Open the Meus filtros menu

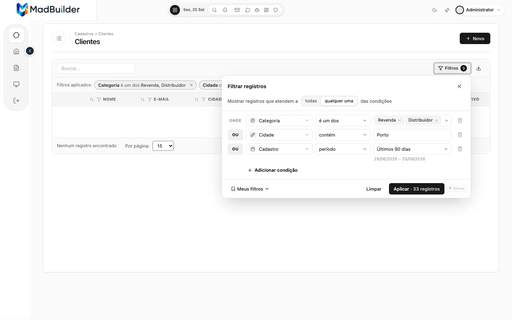coord(250,189)
